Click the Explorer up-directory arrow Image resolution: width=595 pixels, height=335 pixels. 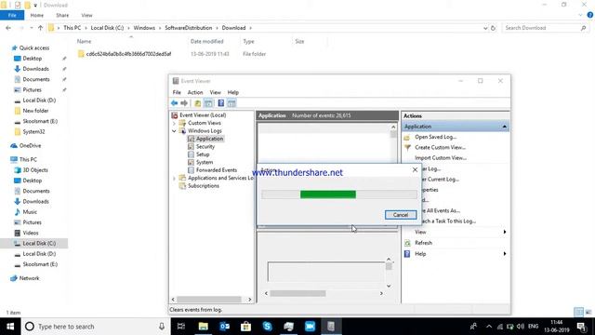coord(40,28)
